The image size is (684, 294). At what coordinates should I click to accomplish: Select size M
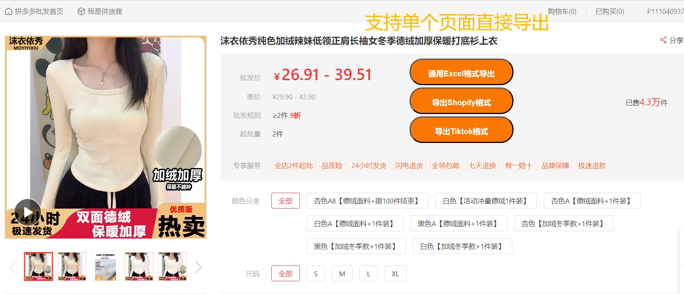click(342, 274)
